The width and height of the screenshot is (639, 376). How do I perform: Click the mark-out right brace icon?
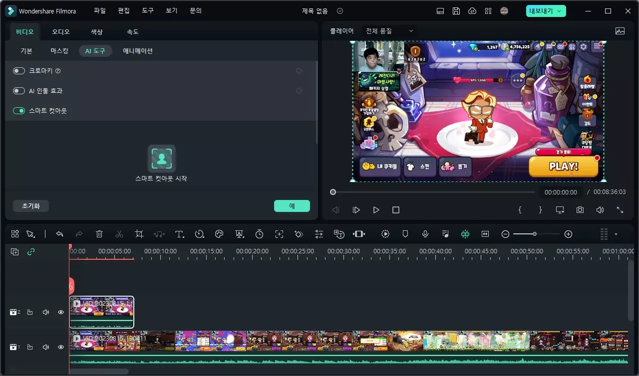coord(540,210)
